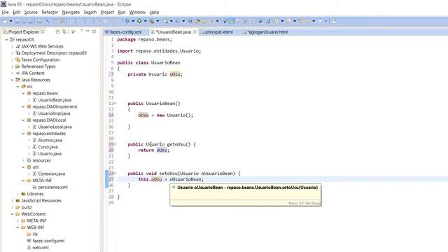448x252 pixels.
Task: Expand the Deployment Descriptor node
Action: [13, 53]
